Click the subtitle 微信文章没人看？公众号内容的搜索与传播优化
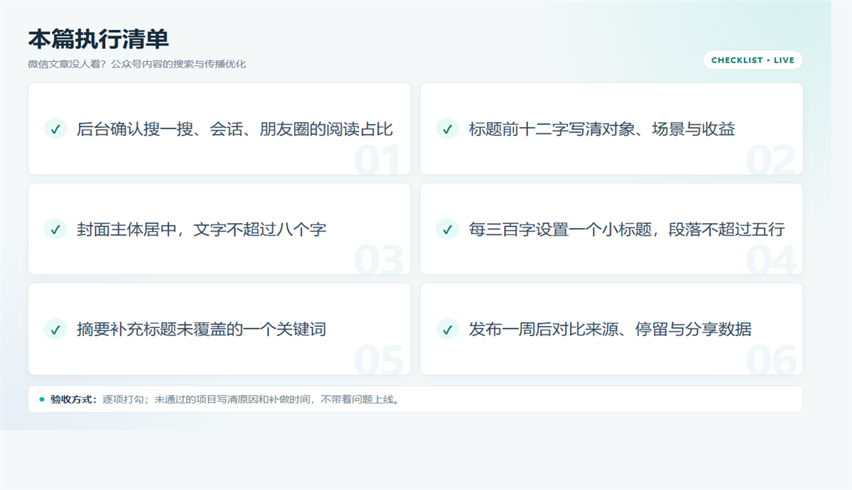Screen dimensions: 852x490 [x=137, y=64]
